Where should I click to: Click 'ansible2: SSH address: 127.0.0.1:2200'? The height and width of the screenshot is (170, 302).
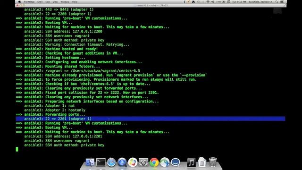(x=63, y=32)
